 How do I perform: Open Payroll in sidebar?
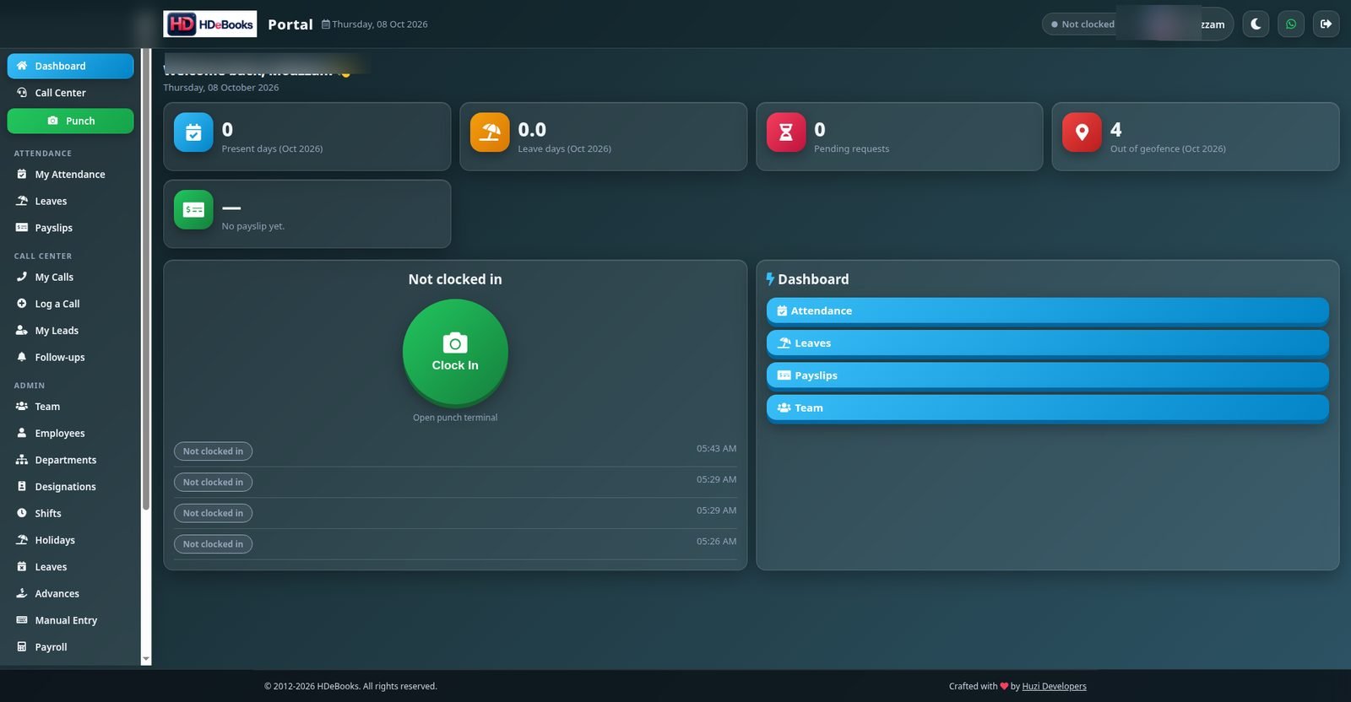[x=71, y=647]
